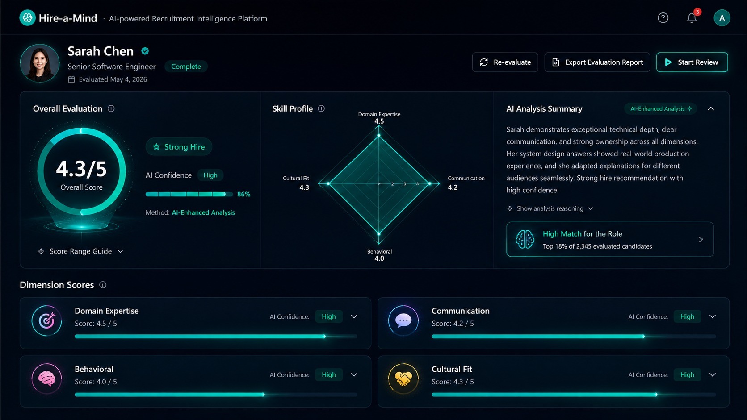The width and height of the screenshot is (747, 420).
Task: Click the Cultural Fit score bar
Action: (x=574, y=395)
